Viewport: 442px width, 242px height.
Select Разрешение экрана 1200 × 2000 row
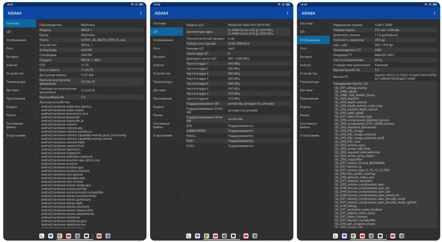tap(384, 25)
